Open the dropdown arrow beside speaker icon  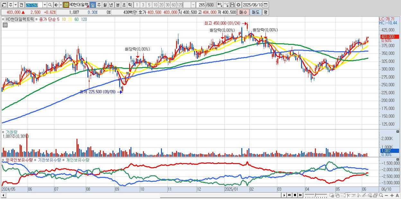[61, 5]
